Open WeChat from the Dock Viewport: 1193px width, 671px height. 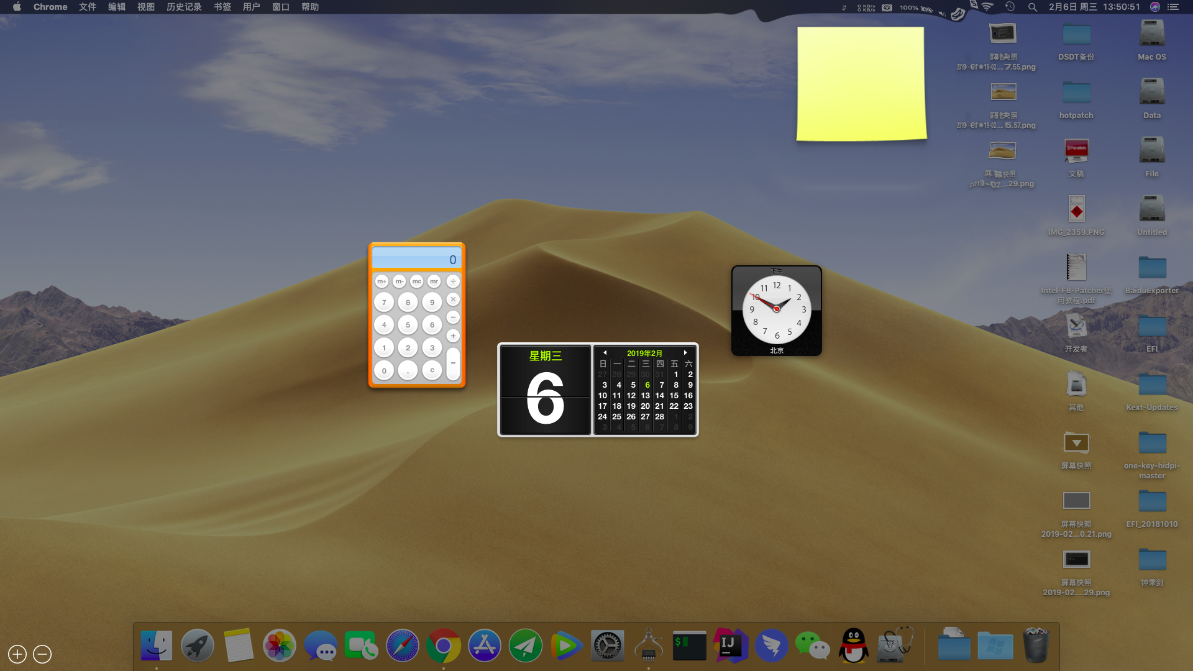click(x=812, y=646)
